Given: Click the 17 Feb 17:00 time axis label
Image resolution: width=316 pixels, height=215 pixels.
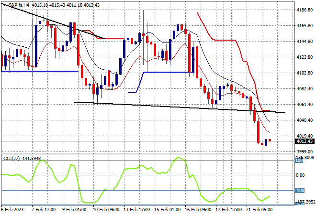Looking at the screenshot, I should coord(229,210).
